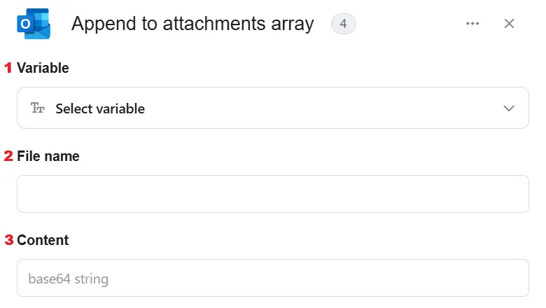This screenshot has width=546, height=308.
Task: Click the right end of the Content box
Action: pos(519,278)
